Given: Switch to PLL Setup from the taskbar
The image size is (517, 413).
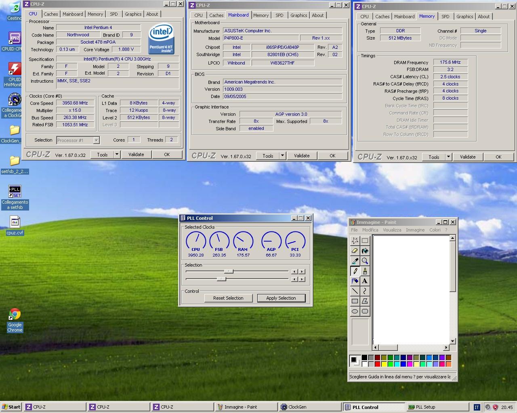Looking at the screenshot, I should coord(437,407).
